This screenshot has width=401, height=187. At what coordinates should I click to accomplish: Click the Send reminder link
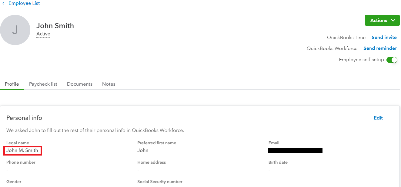380,48
